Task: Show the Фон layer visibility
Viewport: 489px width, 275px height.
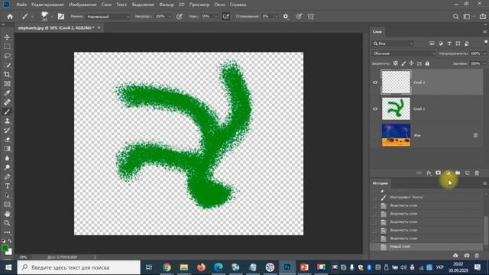Action: [375, 135]
